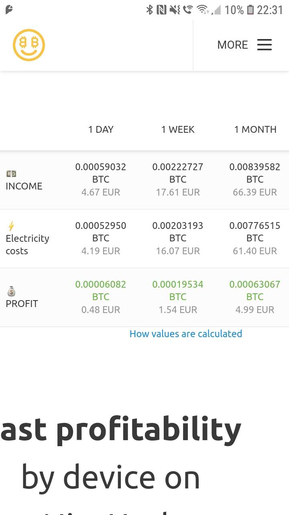Tap the Wi-Fi signal status icon
Viewport: 289px width, 515px height.
tap(202, 10)
